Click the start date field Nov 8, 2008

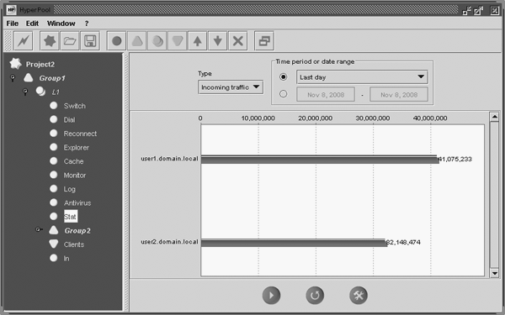point(326,94)
